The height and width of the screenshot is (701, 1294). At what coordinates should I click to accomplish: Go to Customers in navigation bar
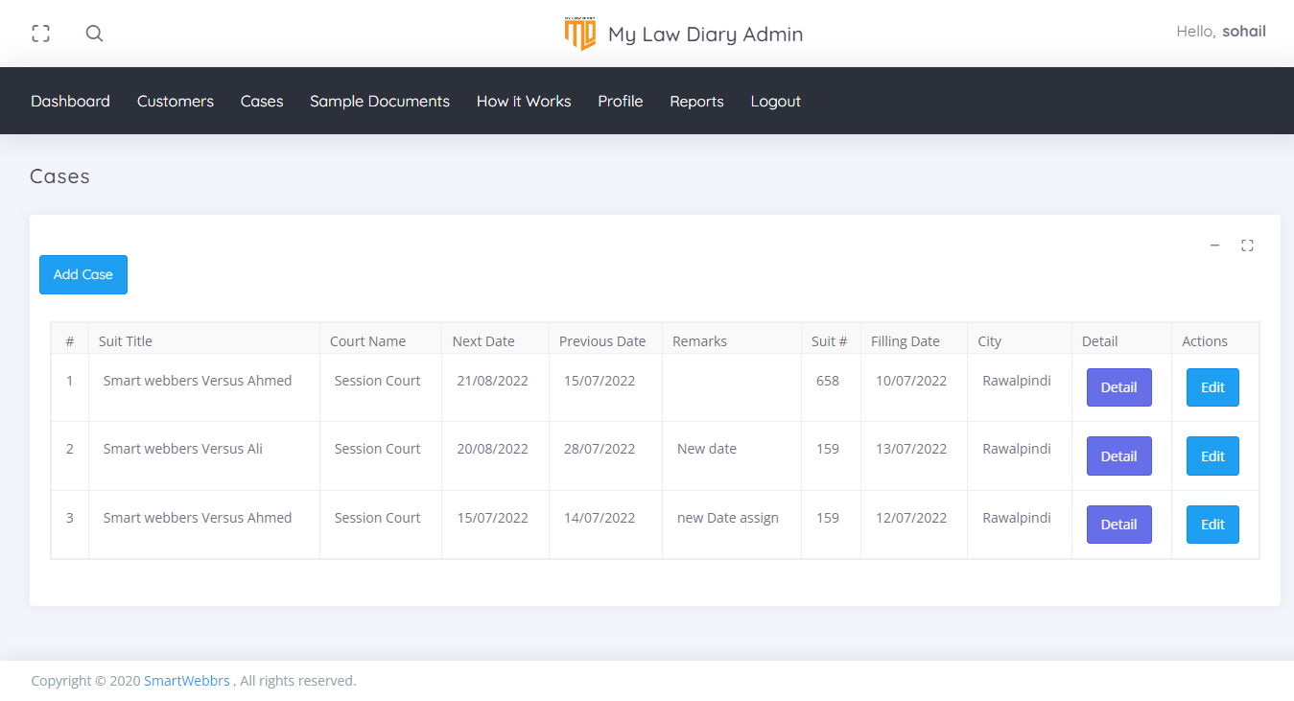click(x=176, y=101)
